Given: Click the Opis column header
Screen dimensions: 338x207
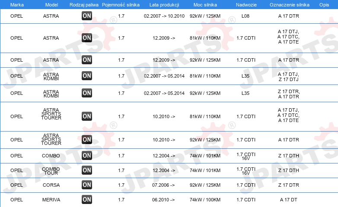Looking at the screenshot, I should tap(324, 5).
